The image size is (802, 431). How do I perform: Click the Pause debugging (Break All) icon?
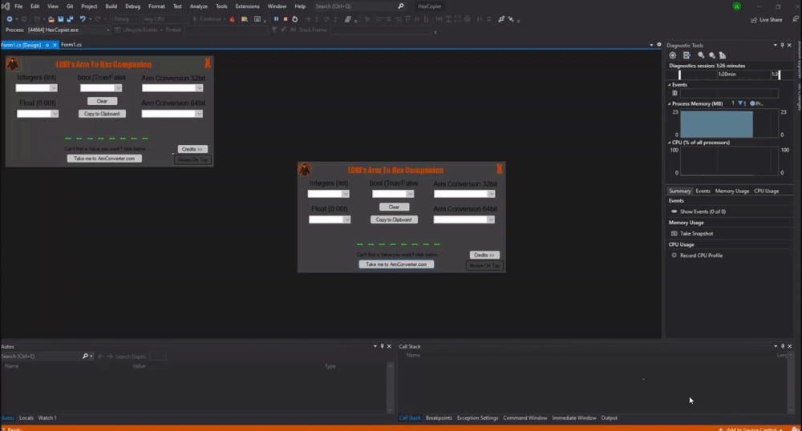tap(276, 19)
